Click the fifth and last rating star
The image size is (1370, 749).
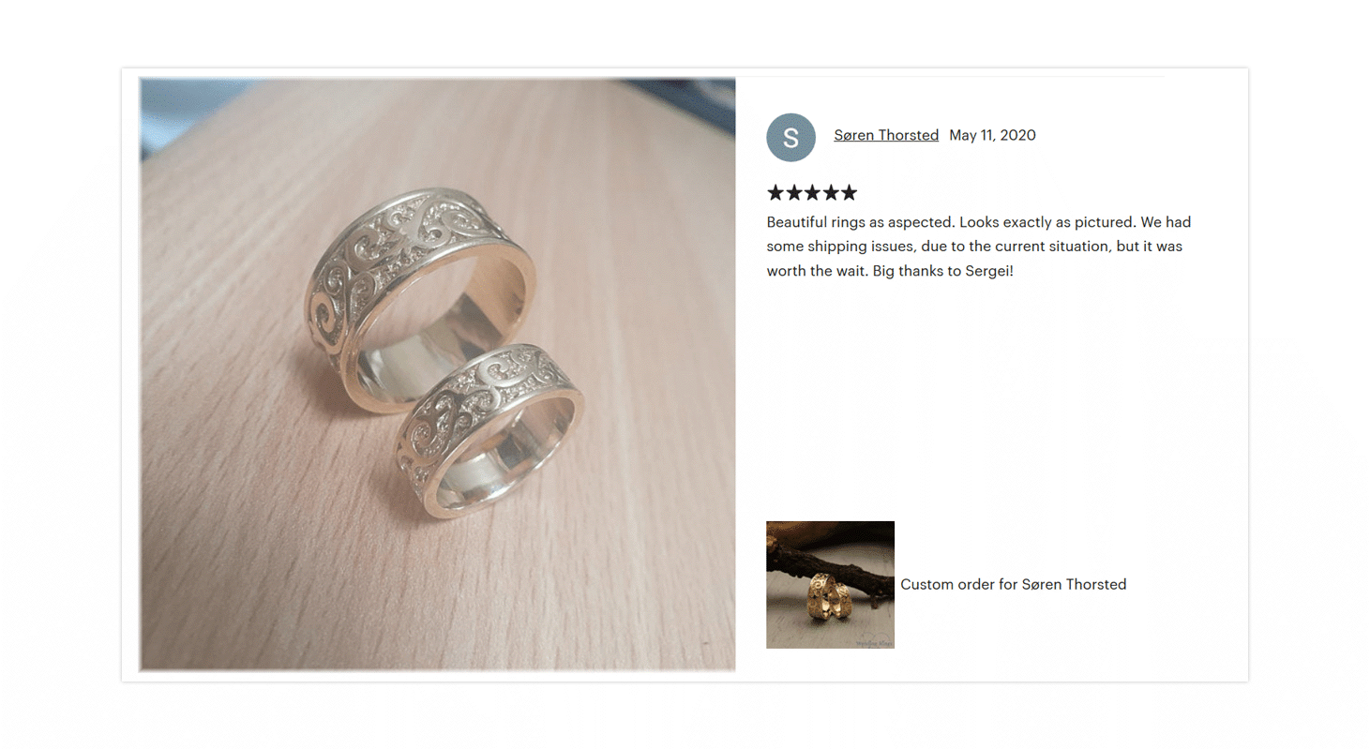pos(849,193)
